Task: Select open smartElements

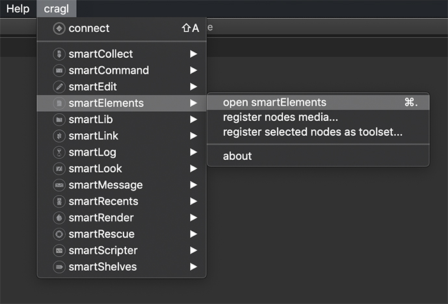Action: (274, 102)
